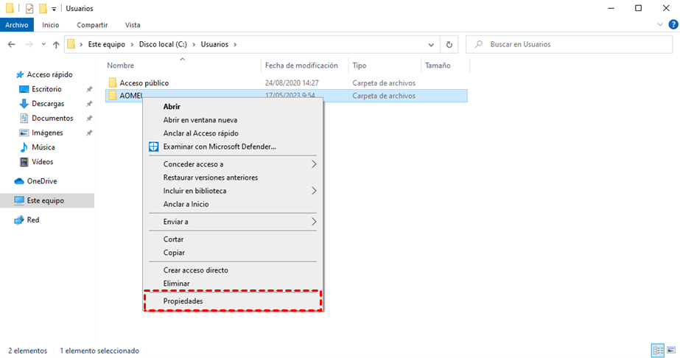
Task: Click the Properties quick-access checkmark icon
Action: click(x=29, y=8)
